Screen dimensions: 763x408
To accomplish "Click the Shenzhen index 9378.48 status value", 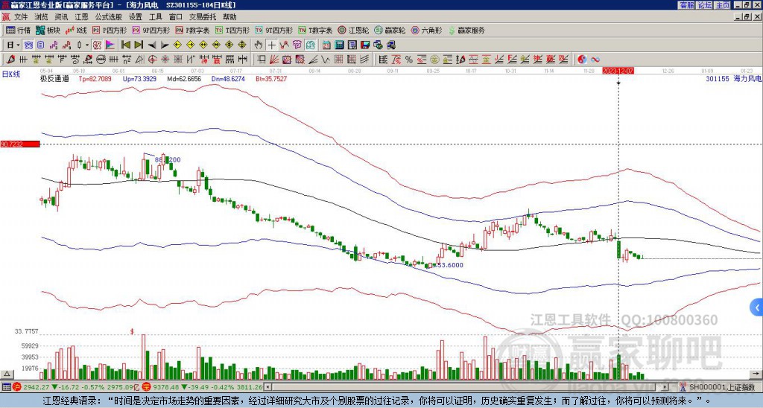I will pyautogui.click(x=167, y=387).
